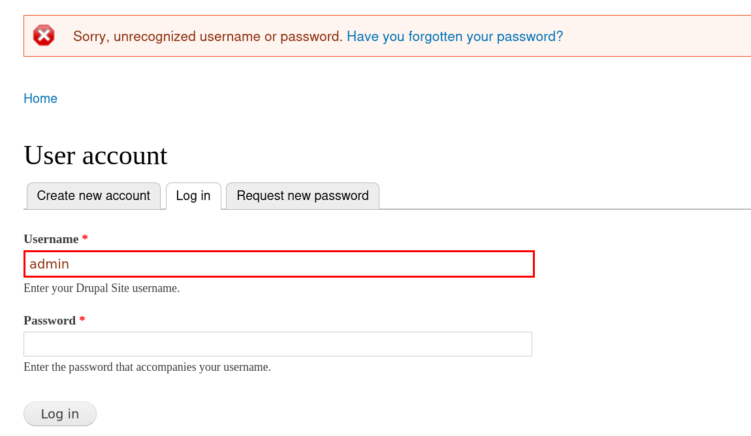Go to the Home breadcrumb link
Screen dimensions: 751x436
40,98
